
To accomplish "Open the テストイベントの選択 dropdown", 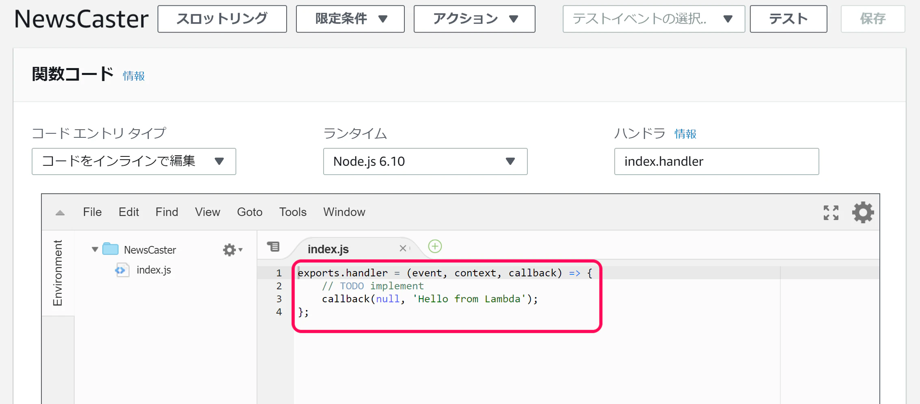I will tap(654, 19).
